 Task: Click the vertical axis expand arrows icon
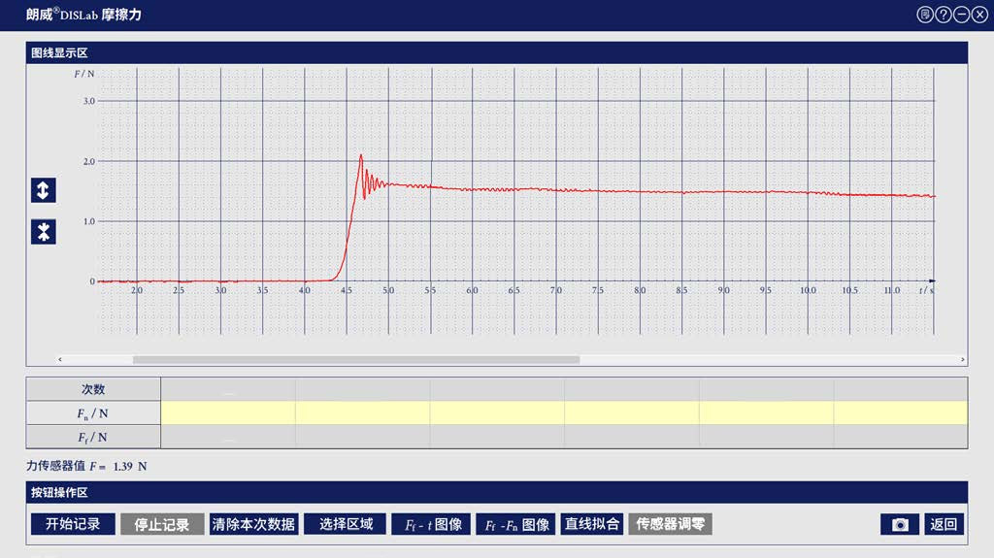coord(43,190)
